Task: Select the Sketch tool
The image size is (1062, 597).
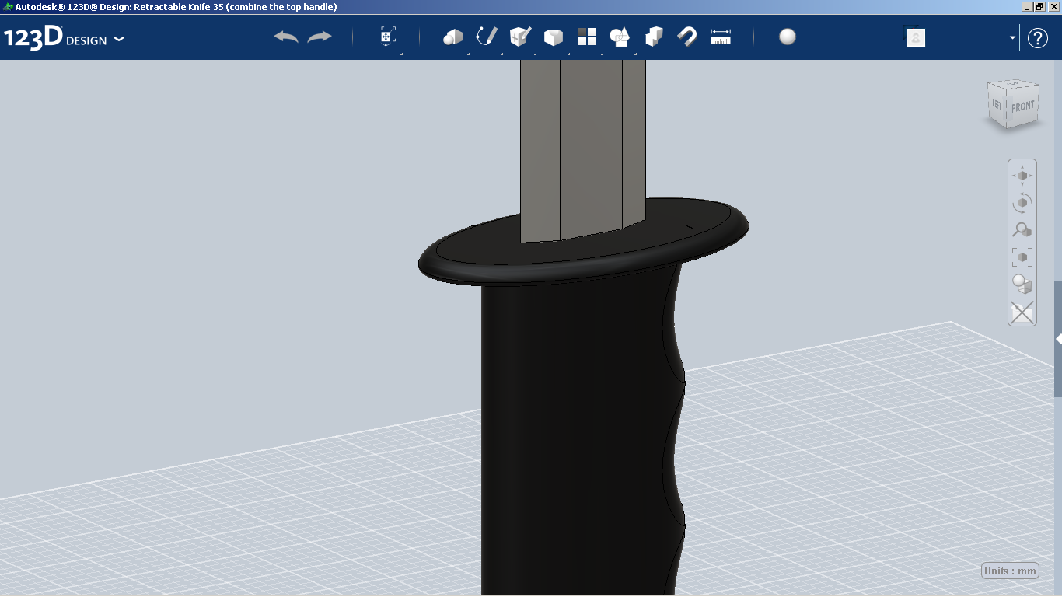Action: [x=486, y=36]
